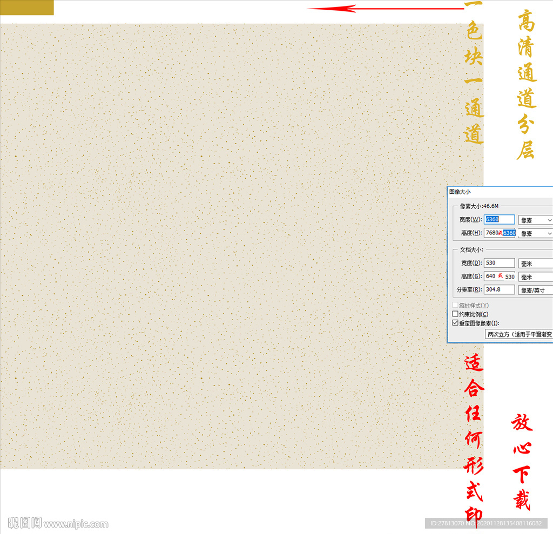Viewport: 553px width, 534px height.
Task: Select the 高度(H) label in pixel size
Action: click(471, 233)
